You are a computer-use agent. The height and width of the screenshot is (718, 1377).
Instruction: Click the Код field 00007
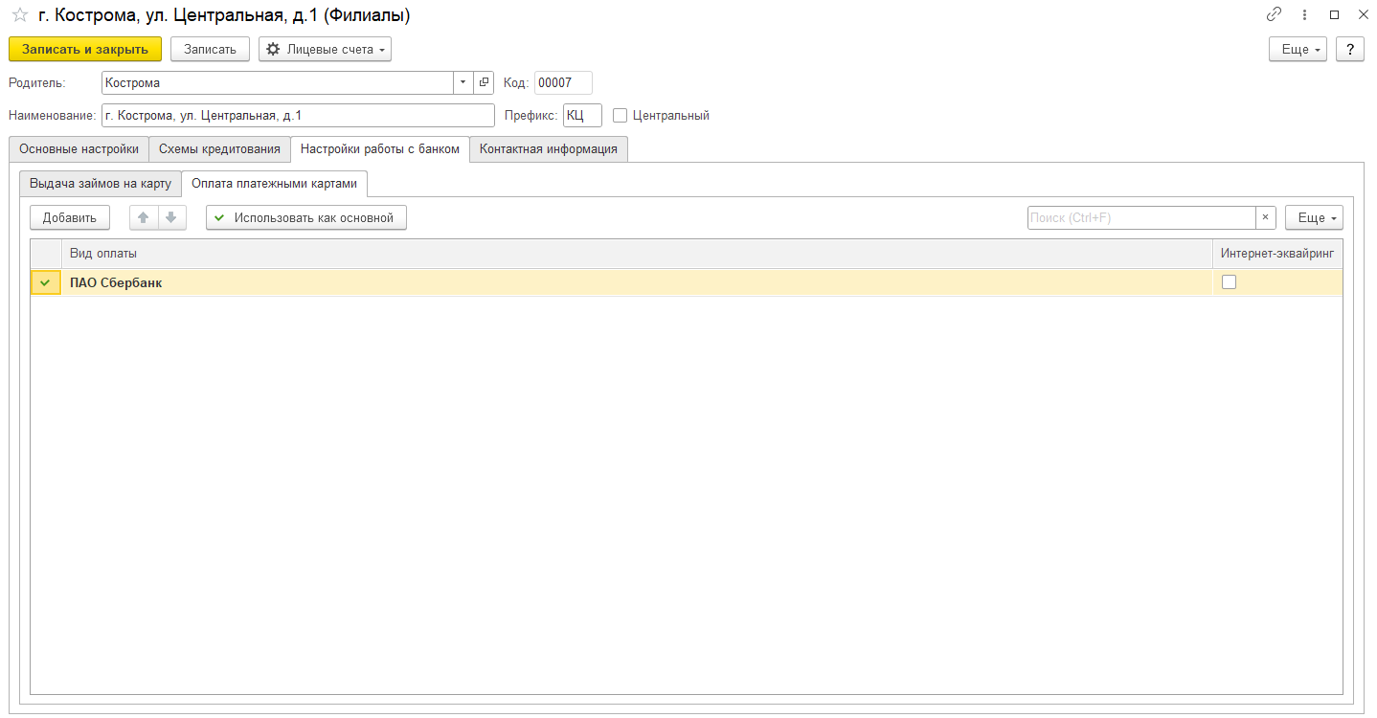(563, 82)
